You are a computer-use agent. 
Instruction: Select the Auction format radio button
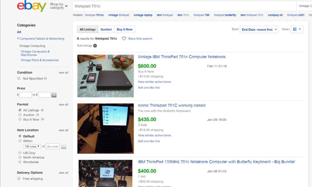20,115
